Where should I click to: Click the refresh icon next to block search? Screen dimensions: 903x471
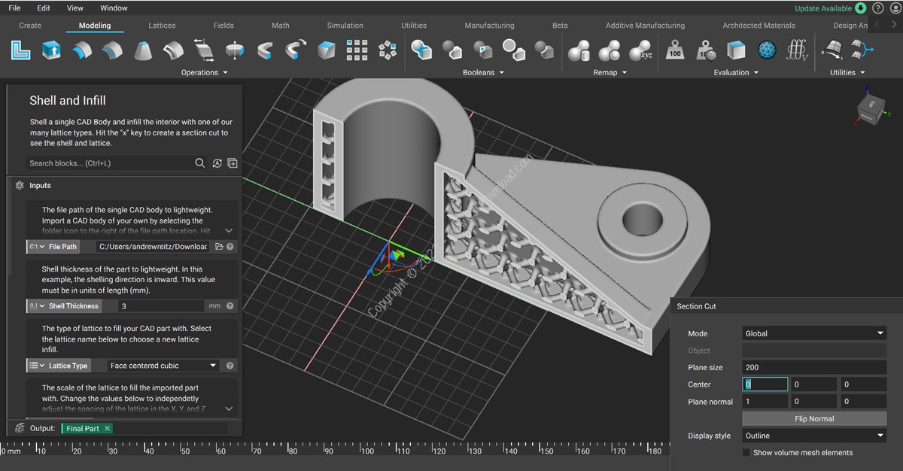[217, 163]
